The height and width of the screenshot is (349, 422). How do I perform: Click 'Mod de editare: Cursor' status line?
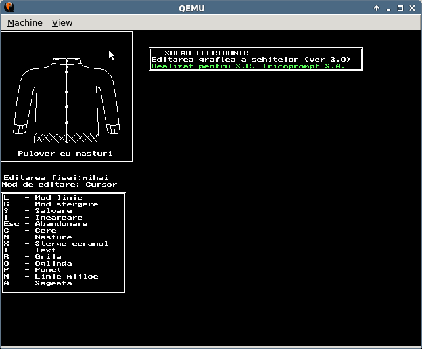click(59, 185)
